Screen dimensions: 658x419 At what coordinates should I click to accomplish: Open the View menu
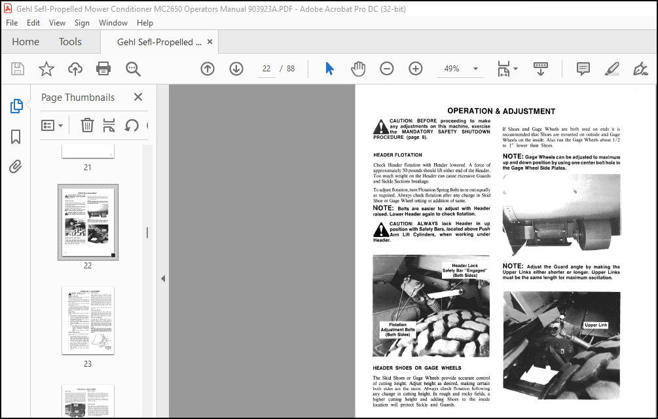(x=57, y=23)
